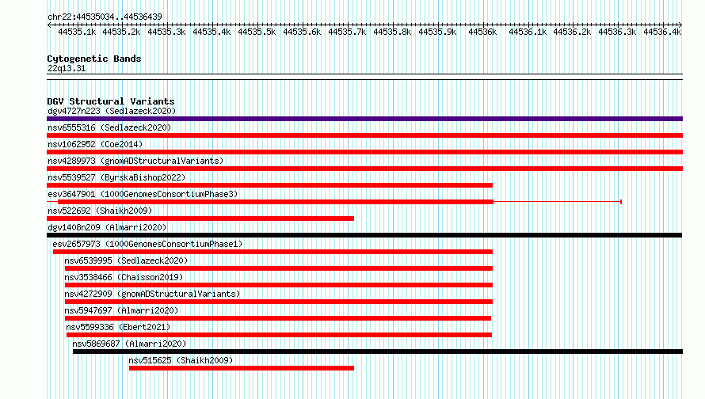Select the red nsv5599336 variant bar
Image resolution: width=705 pixels, height=399 pixels.
(x=279, y=335)
